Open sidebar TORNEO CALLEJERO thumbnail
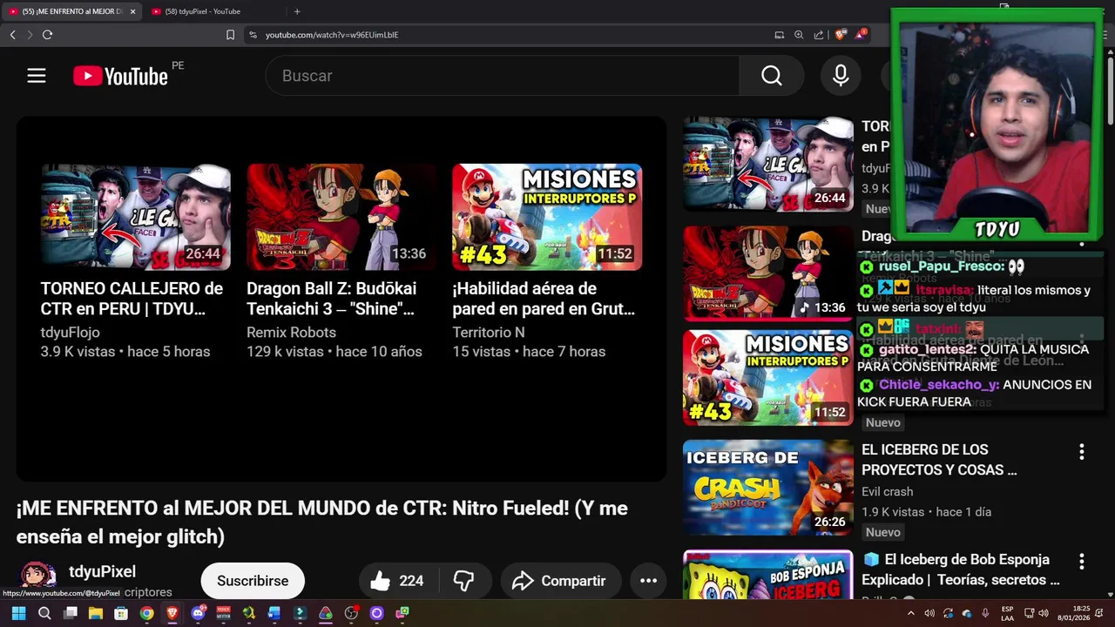This screenshot has width=1115, height=627. click(x=768, y=164)
